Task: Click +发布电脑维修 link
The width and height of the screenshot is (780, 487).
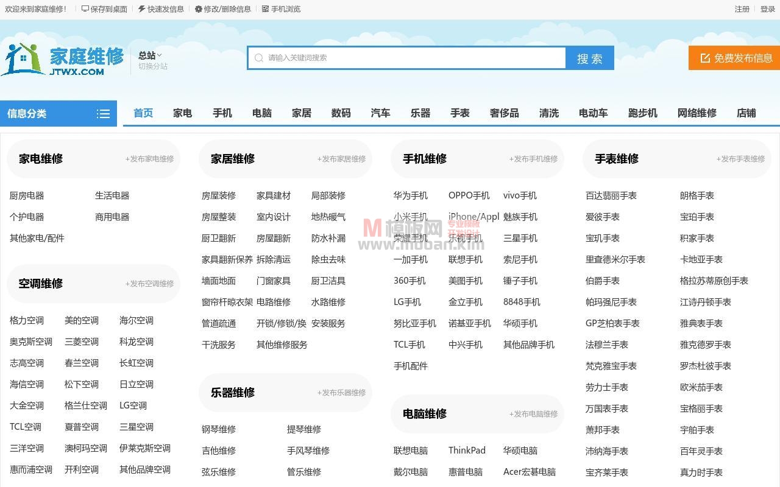Action: point(533,414)
